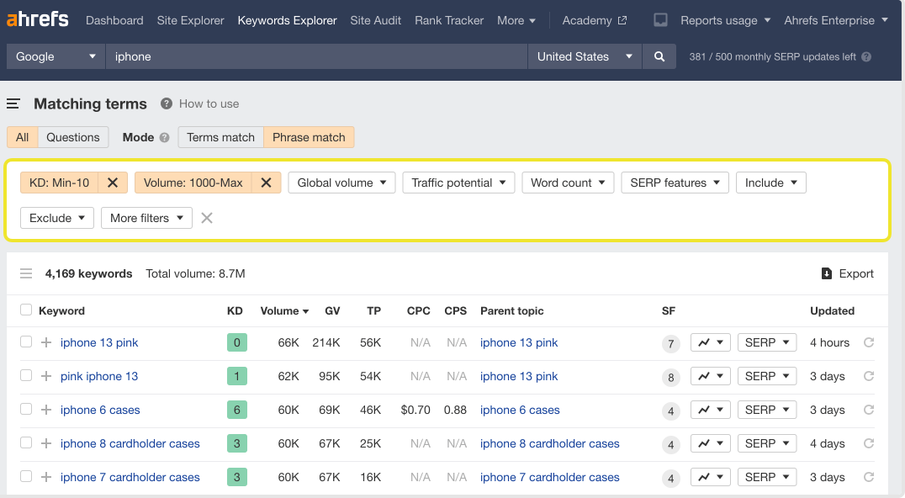
Task: Check the pink iphone 13 row checkbox
Action: coord(26,375)
